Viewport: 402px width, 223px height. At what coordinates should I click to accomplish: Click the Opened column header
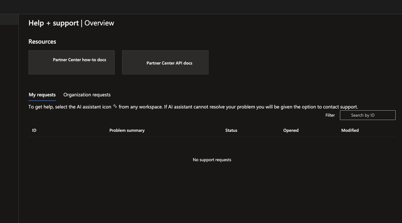pos(291,130)
